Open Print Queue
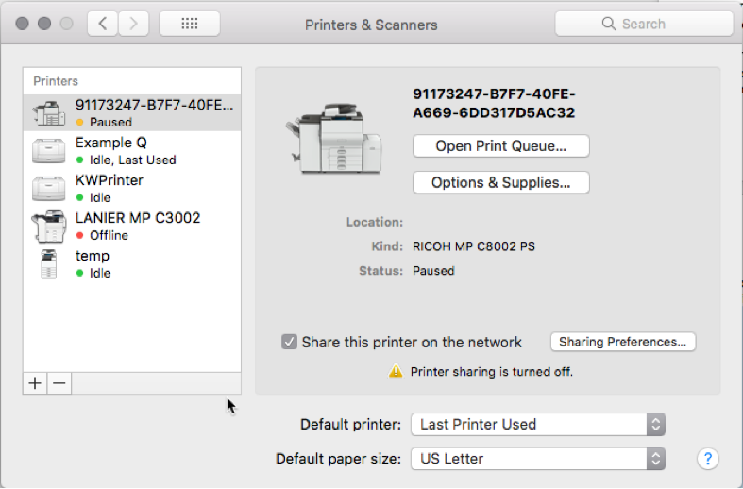Viewport: 743px width, 489px height. [x=501, y=146]
